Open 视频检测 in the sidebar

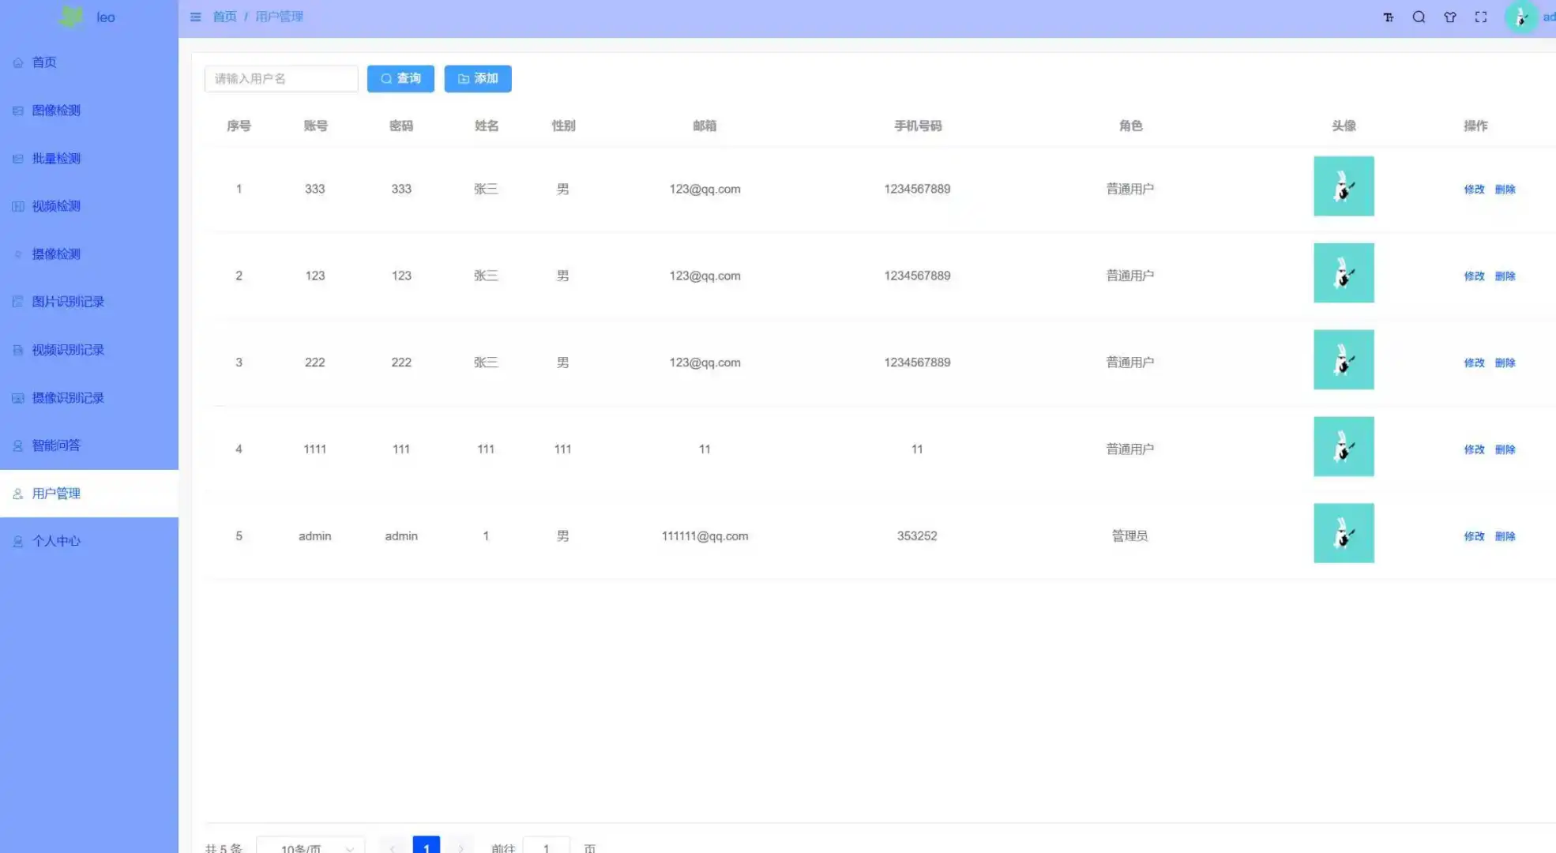point(55,205)
